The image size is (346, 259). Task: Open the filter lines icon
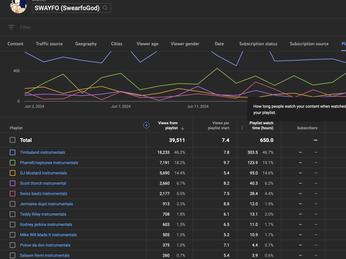point(11,27)
